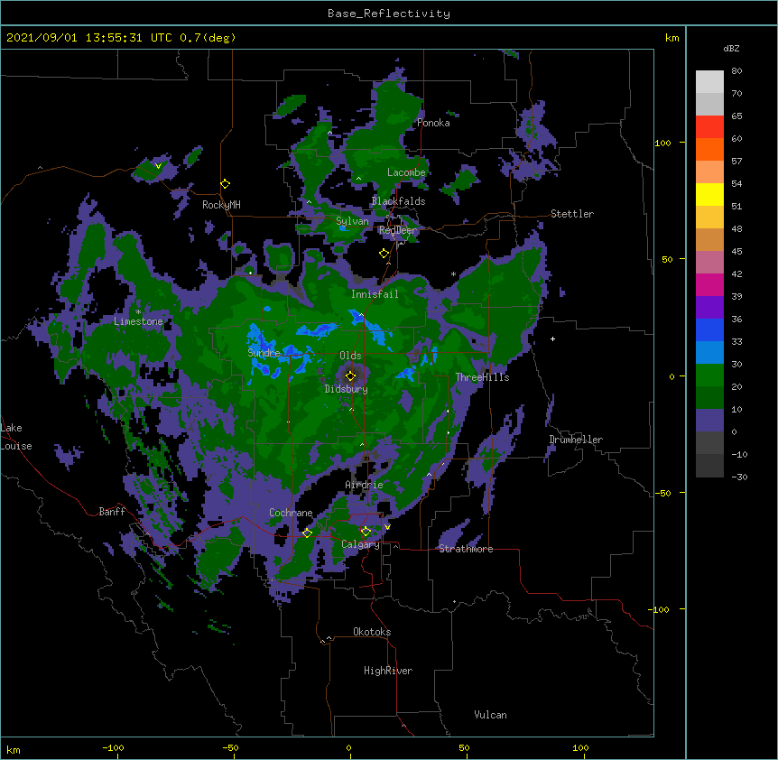Viewport: 778px width, 760px height.
Task: Select the magenta 42-39 dBZ legend swatch
Action: pos(709,284)
